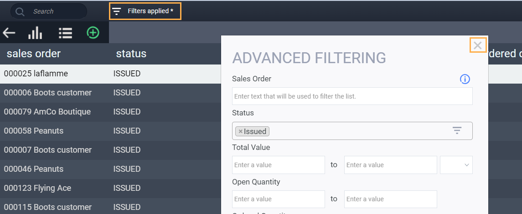This screenshot has width=522, height=214.
Task: Select row 000058 Peanuts
Action: [110, 131]
